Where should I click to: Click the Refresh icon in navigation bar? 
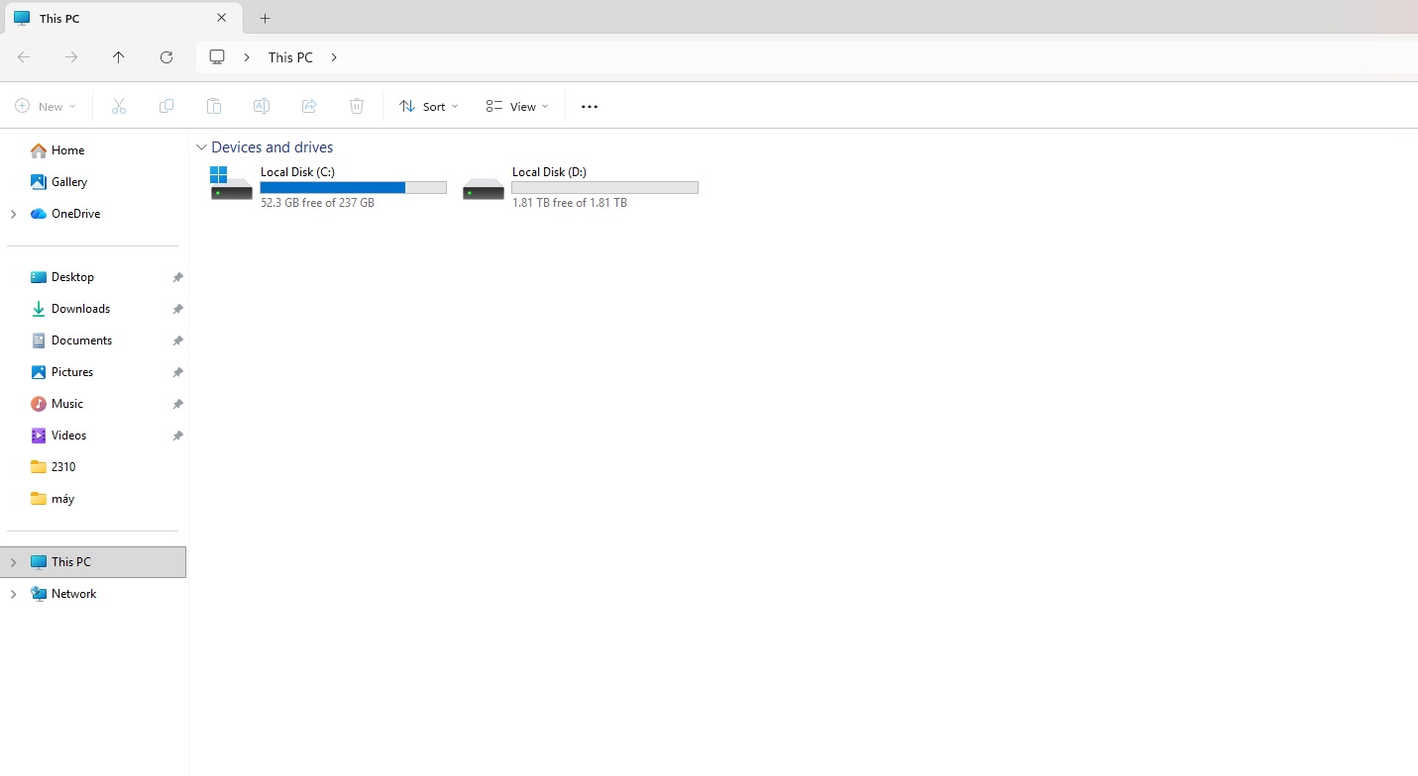(166, 57)
